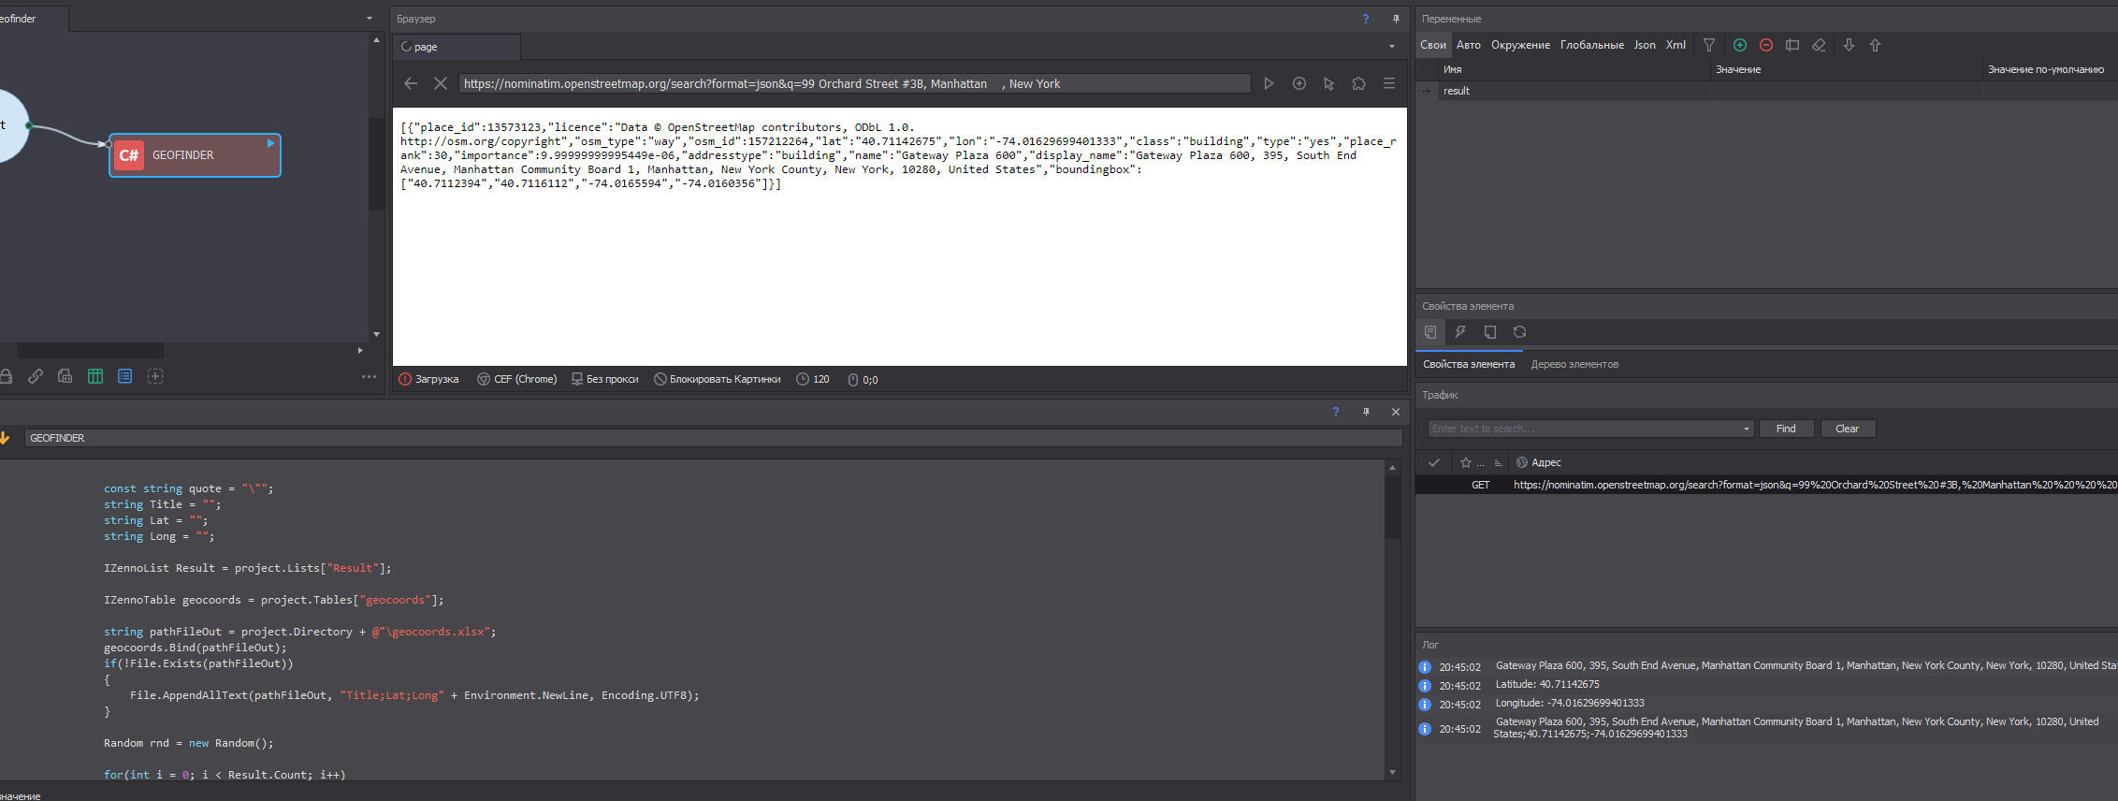Click the Find button in traffic panel
The height and width of the screenshot is (801, 2118).
(x=1786, y=429)
